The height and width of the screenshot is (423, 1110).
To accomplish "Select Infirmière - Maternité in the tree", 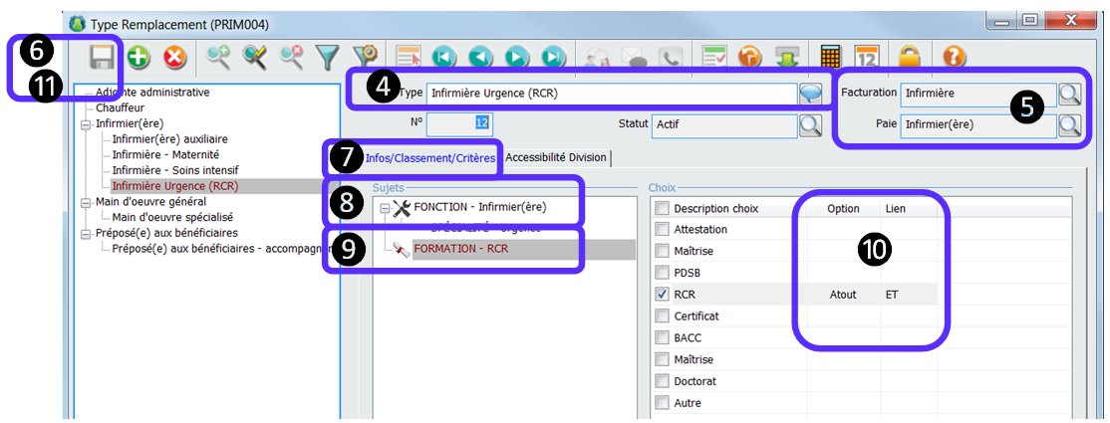I will pos(165,154).
